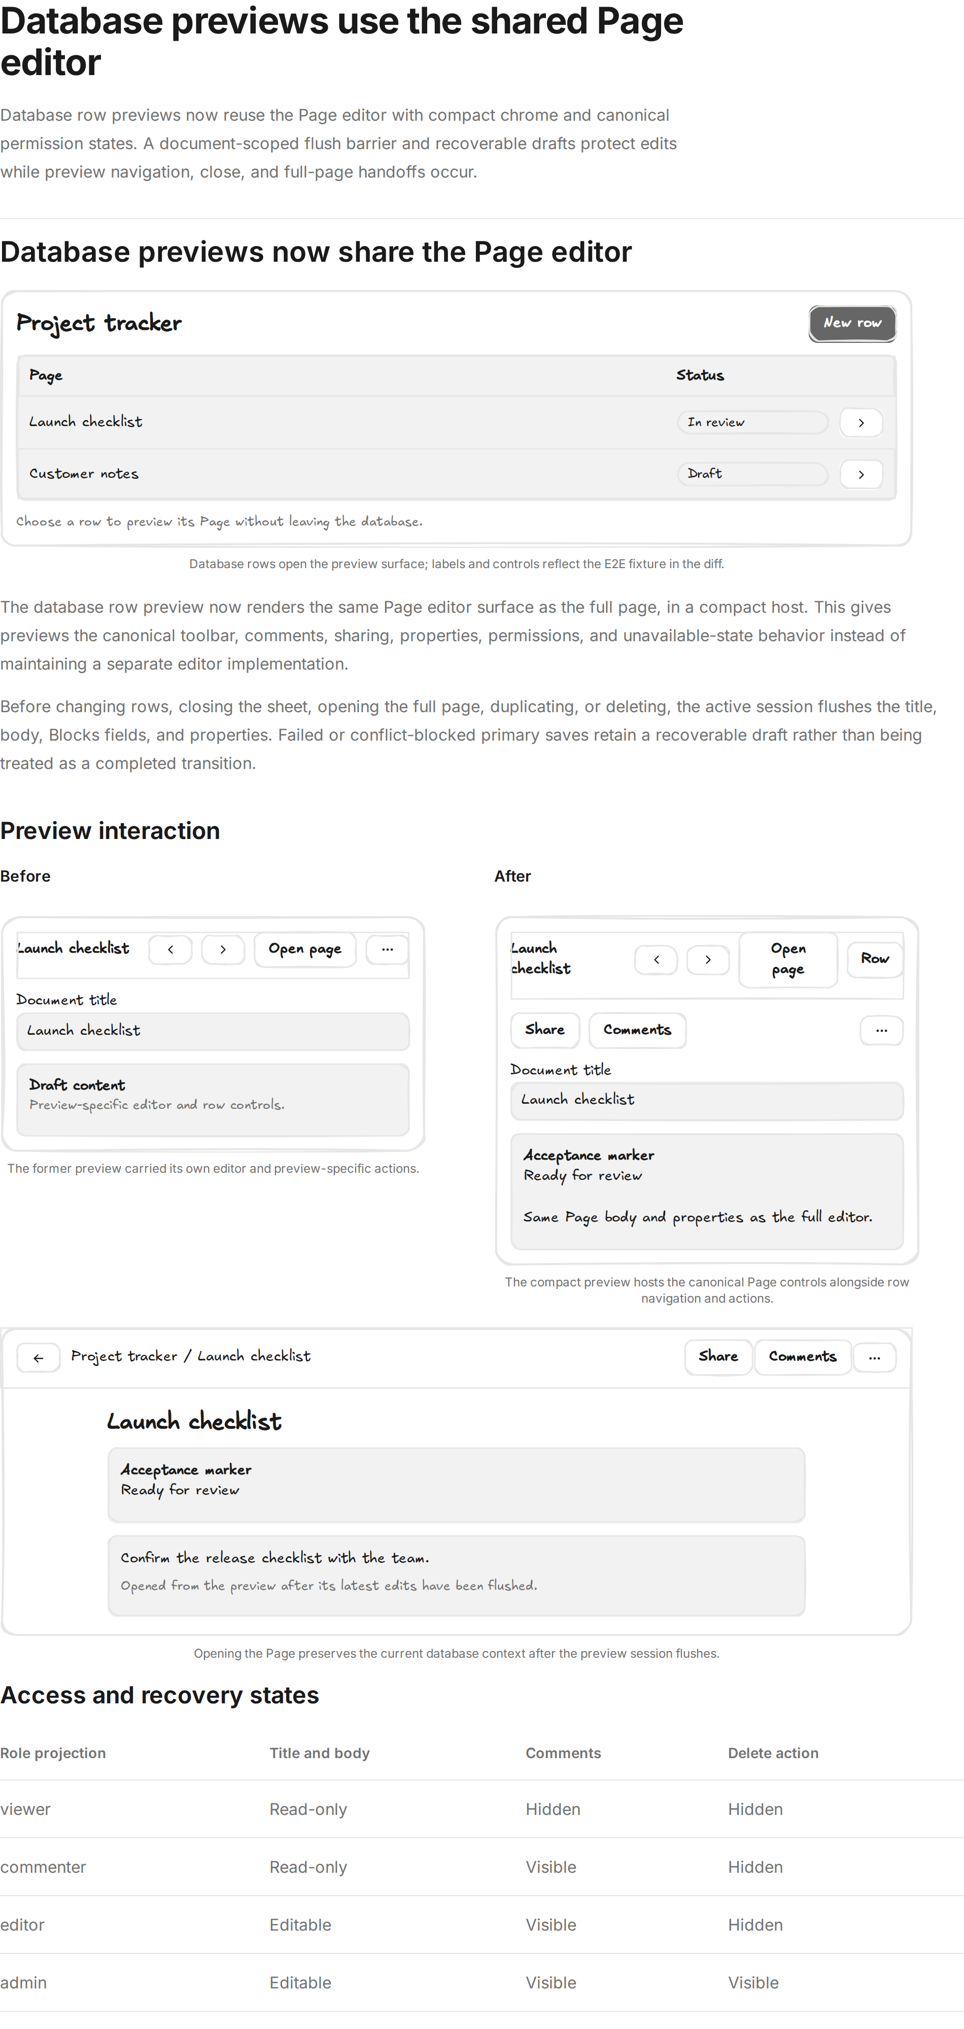Click Share in the full page header
The width and height of the screenshot is (964, 2029).
pyautogui.click(x=718, y=1357)
